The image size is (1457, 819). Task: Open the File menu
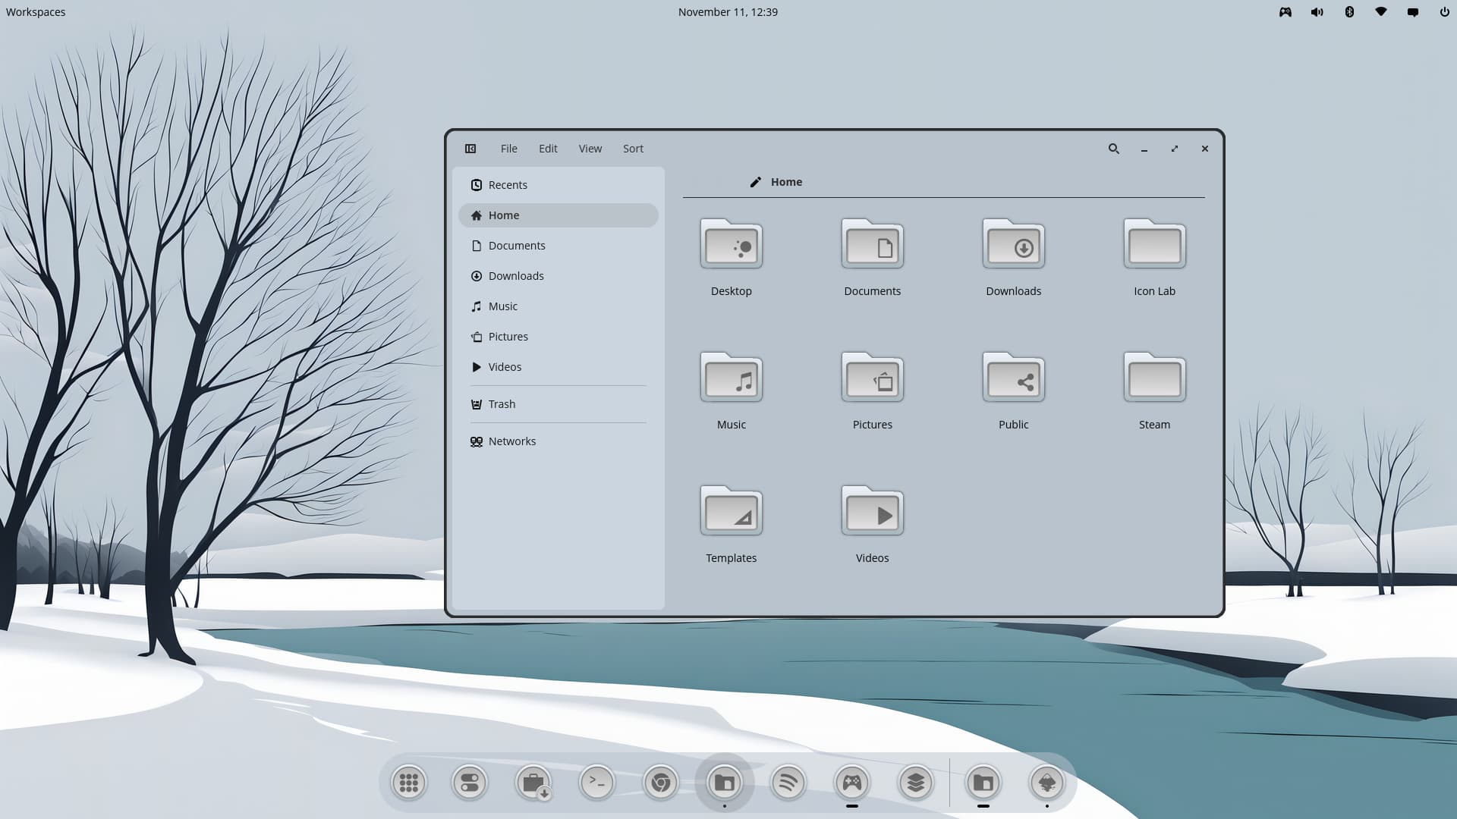coord(508,149)
